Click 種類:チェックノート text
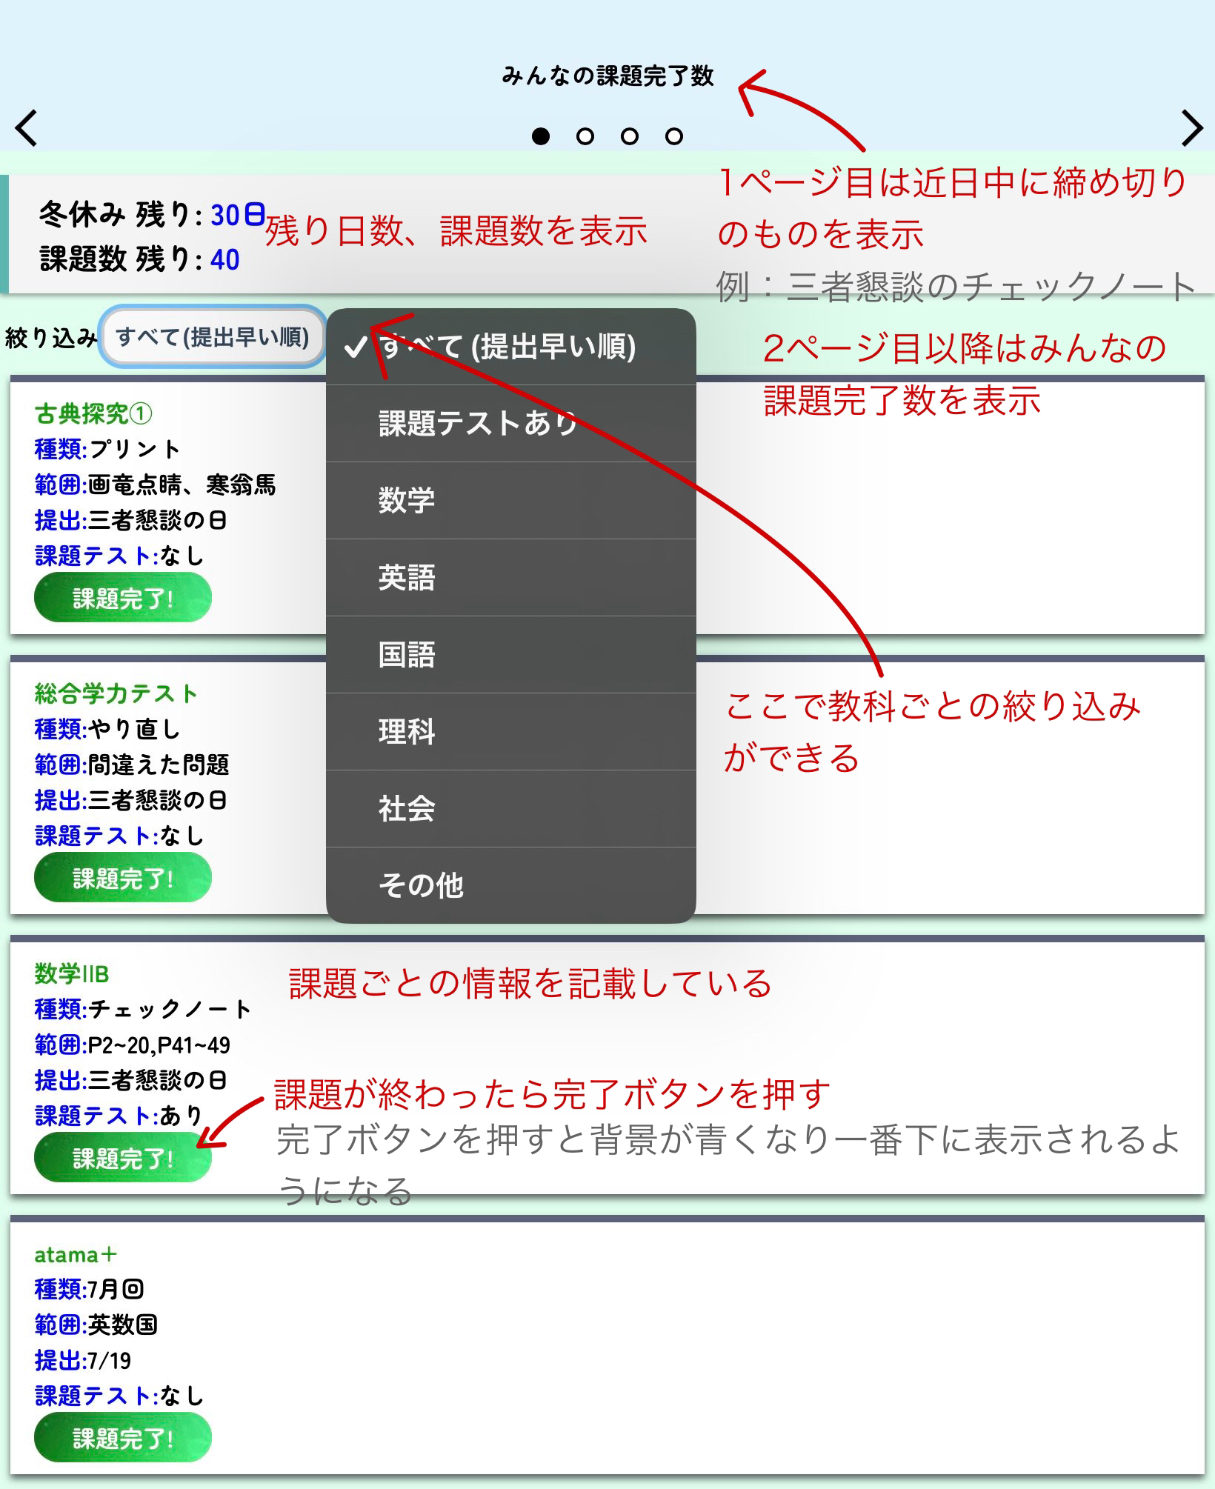 (143, 1009)
